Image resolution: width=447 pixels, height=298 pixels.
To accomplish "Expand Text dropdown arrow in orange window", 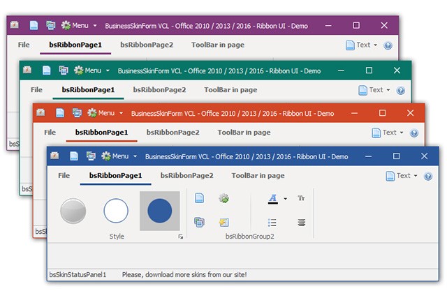I will point(402,133).
